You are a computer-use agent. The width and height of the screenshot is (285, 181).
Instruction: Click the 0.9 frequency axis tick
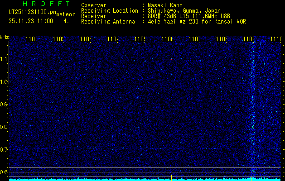(x=4, y=105)
